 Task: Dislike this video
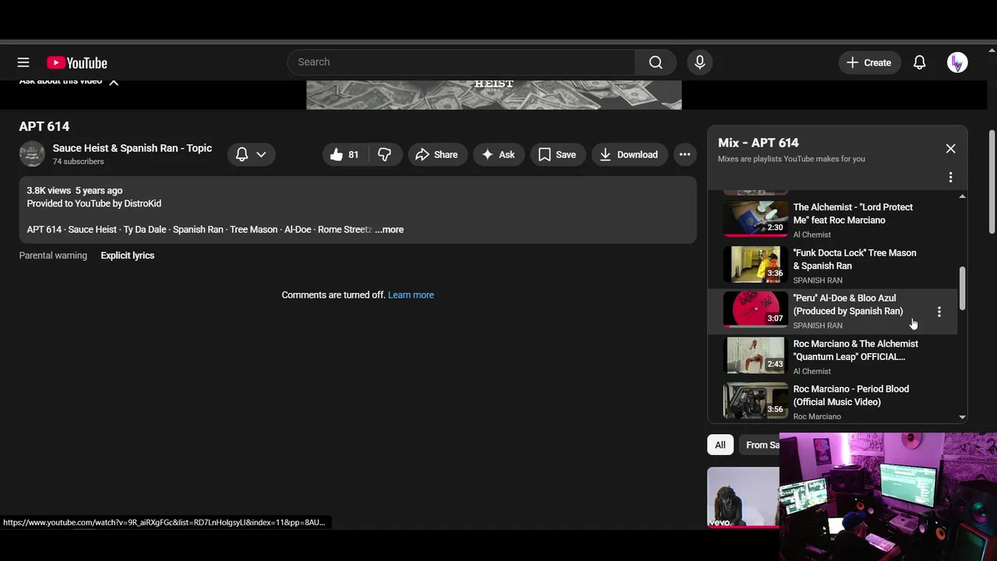pos(385,154)
